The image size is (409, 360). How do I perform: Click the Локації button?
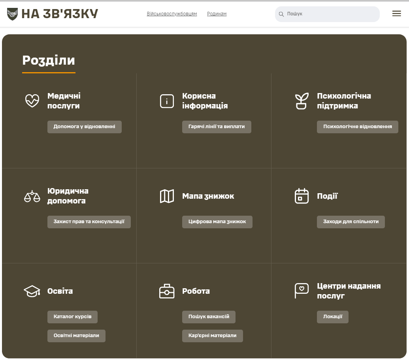(332, 317)
